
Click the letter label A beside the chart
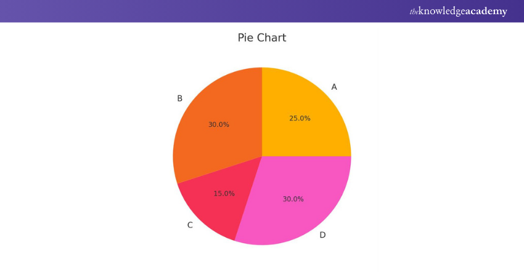334,87
